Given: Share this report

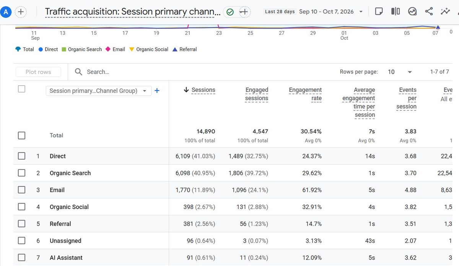Looking at the screenshot, I should point(429,11).
